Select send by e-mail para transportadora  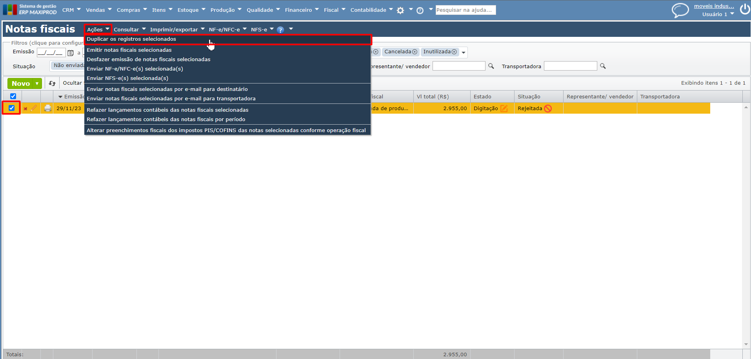pyautogui.click(x=228, y=99)
